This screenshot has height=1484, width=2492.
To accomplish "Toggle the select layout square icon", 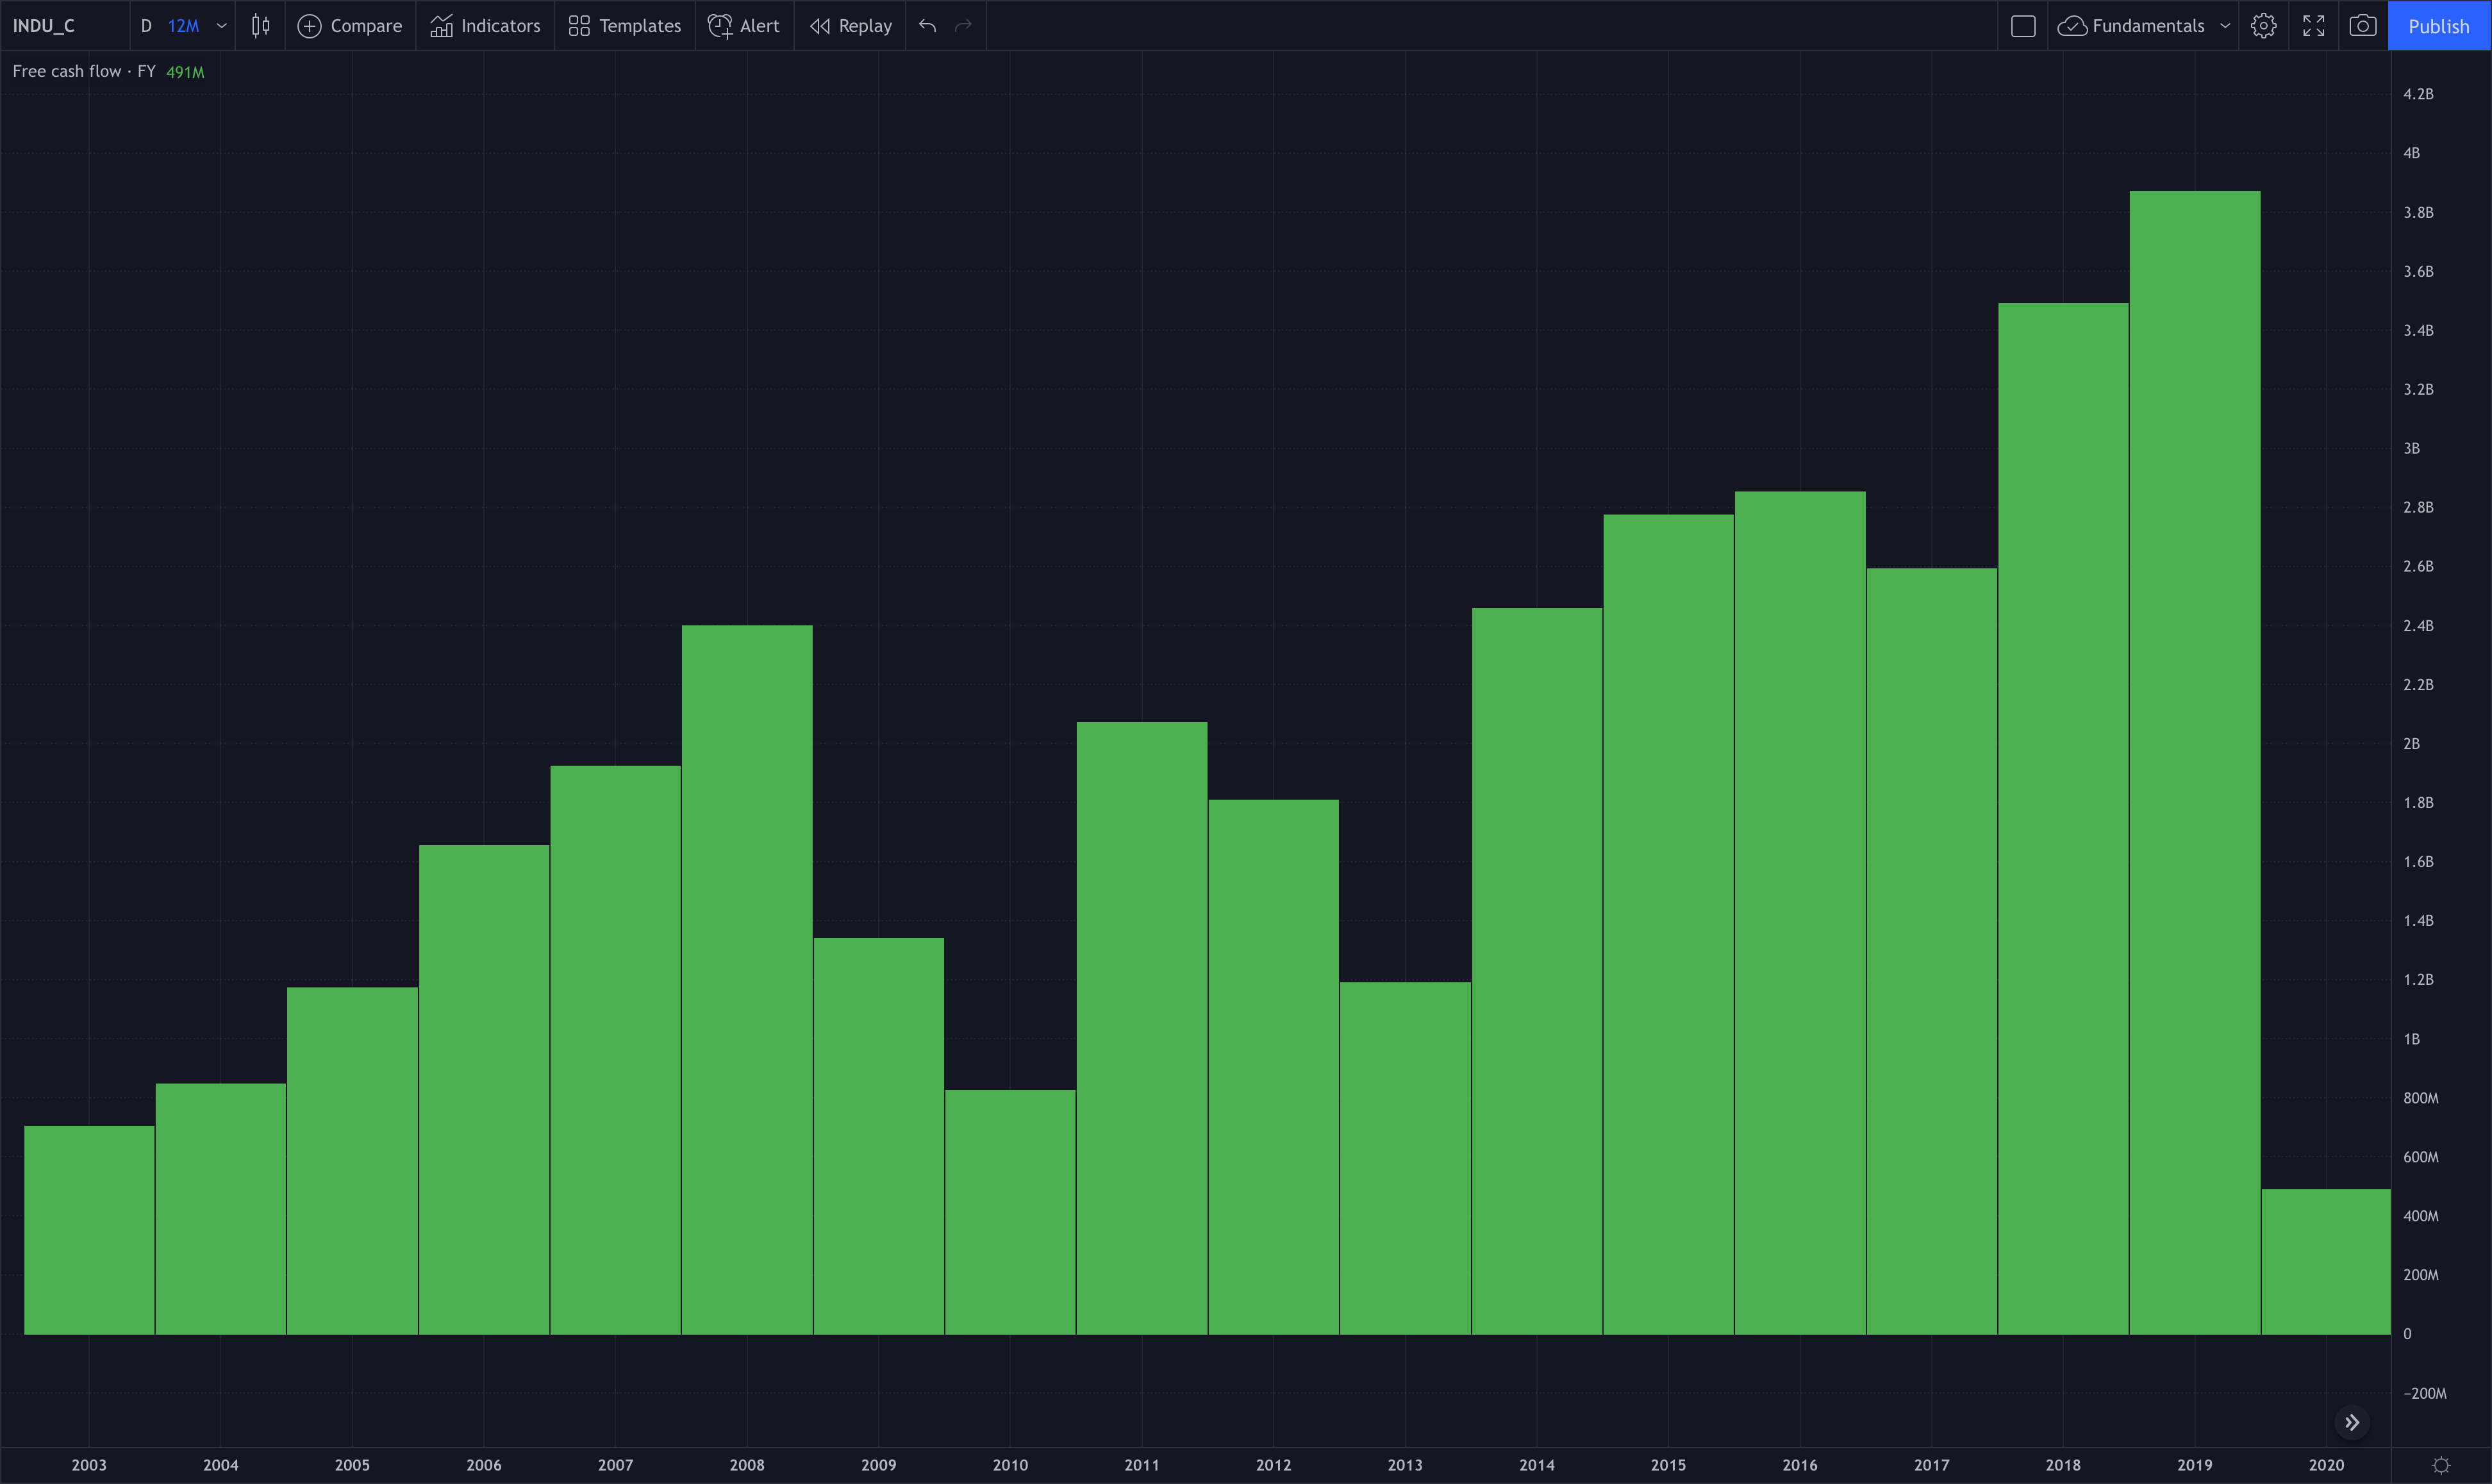I will [2022, 26].
